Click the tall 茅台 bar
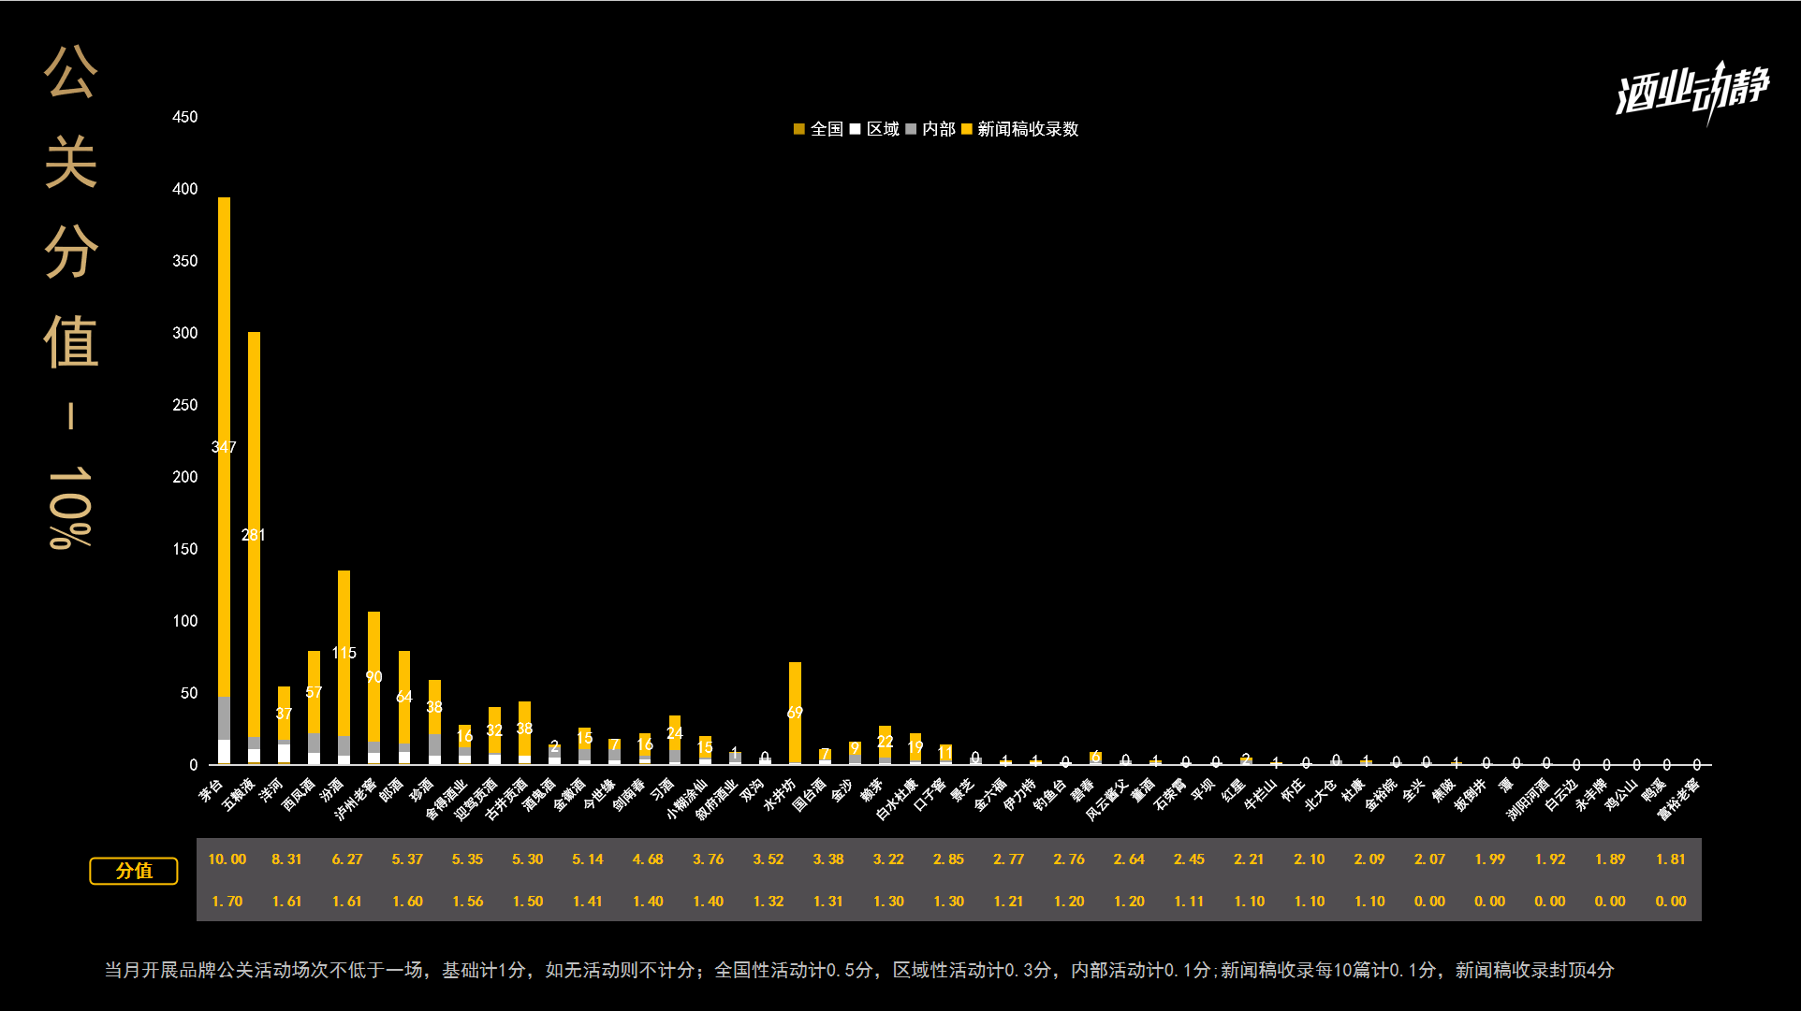1801x1011 pixels. [x=224, y=481]
